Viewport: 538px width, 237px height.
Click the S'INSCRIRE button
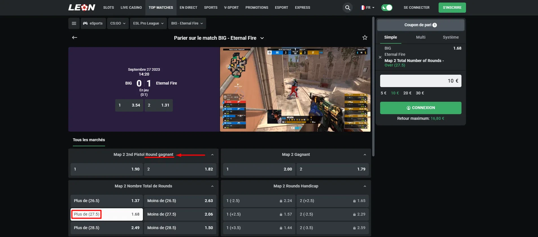pos(452,8)
